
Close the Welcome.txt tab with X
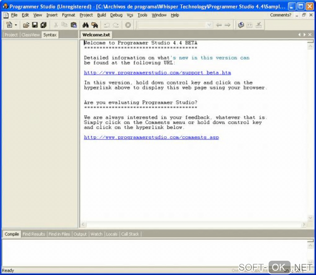coord(310,35)
